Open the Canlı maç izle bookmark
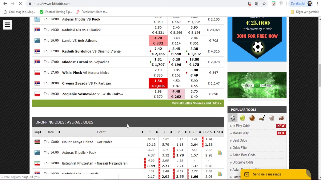This screenshot has height=180, width=321. [x=20, y=12]
